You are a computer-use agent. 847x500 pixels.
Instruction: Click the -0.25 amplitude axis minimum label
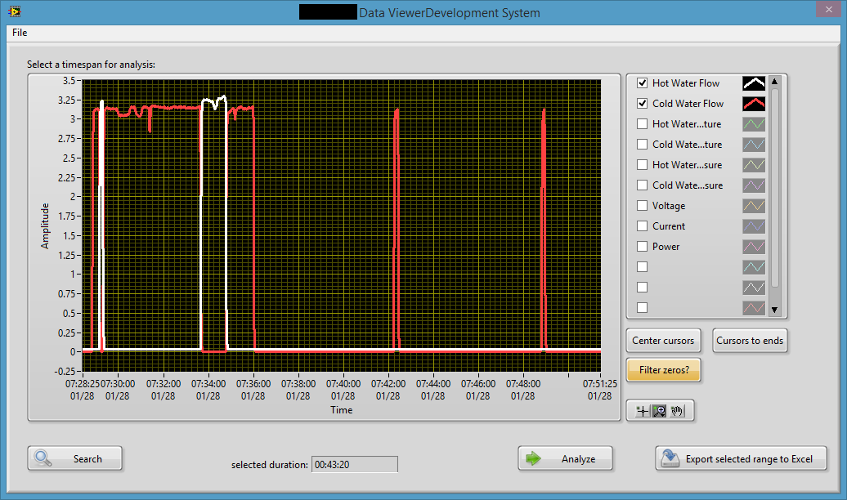tap(65, 371)
